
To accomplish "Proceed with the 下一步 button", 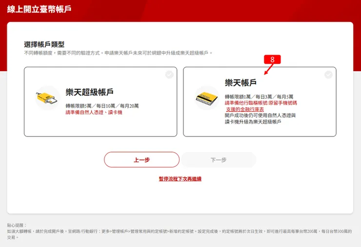I will click(x=219, y=160).
